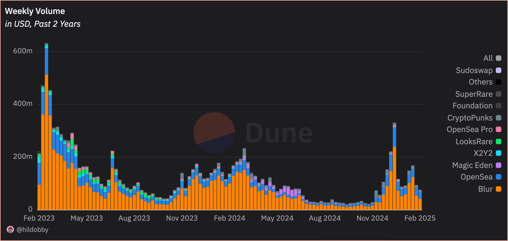This screenshot has height=241, width=508.
Task: Hide the Sudoswap series in legend
Action: pos(498,70)
